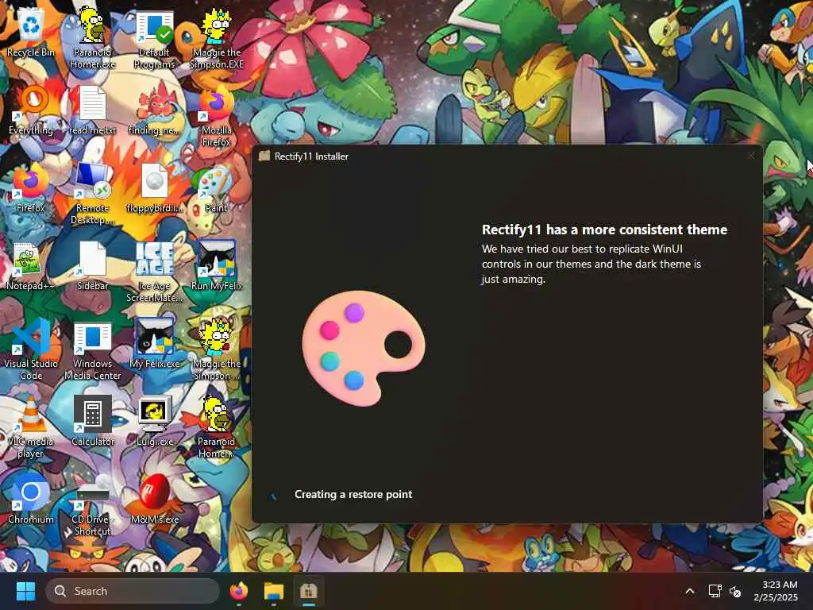Screen dimensions: 813x610
Task: Select the Default Programs desktop shortcut
Action: pyautogui.click(x=155, y=38)
